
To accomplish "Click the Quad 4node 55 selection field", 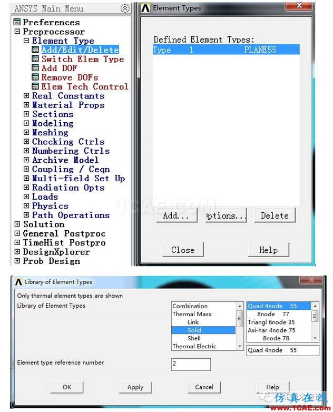I will pos(283,350).
